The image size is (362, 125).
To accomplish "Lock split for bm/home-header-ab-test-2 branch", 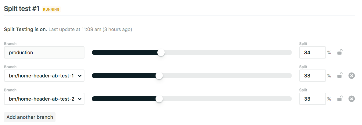I will [x=340, y=99].
